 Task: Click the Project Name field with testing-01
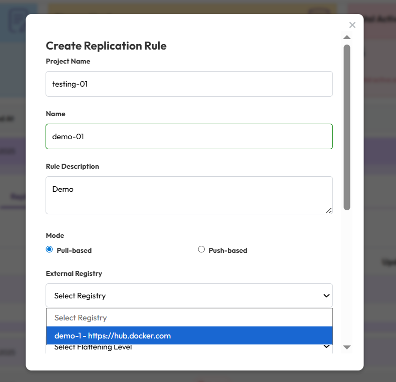(x=189, y=84)
